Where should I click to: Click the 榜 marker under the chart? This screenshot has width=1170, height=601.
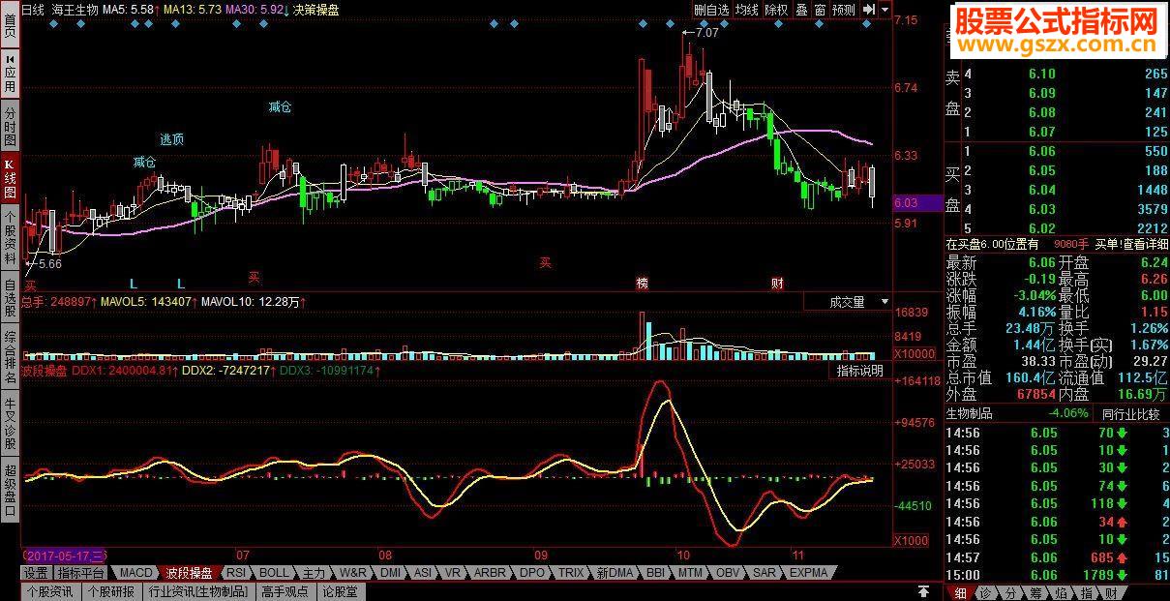pos(642,284)
